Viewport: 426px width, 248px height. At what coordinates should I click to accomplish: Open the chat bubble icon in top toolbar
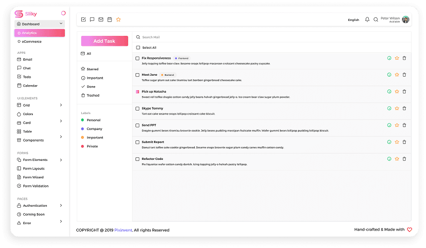[x=92, y=20]
